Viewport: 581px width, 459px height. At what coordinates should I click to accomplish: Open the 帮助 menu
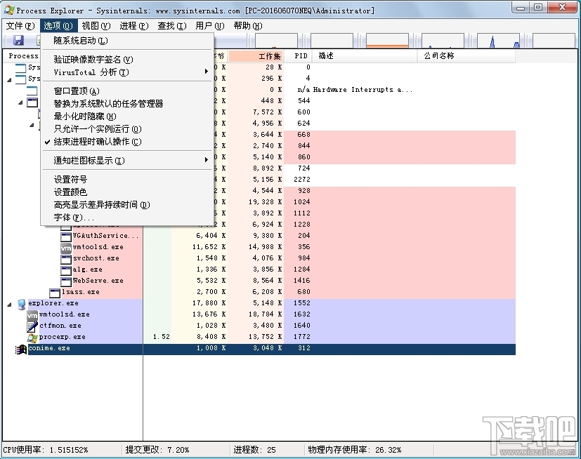tap(246, 25)
